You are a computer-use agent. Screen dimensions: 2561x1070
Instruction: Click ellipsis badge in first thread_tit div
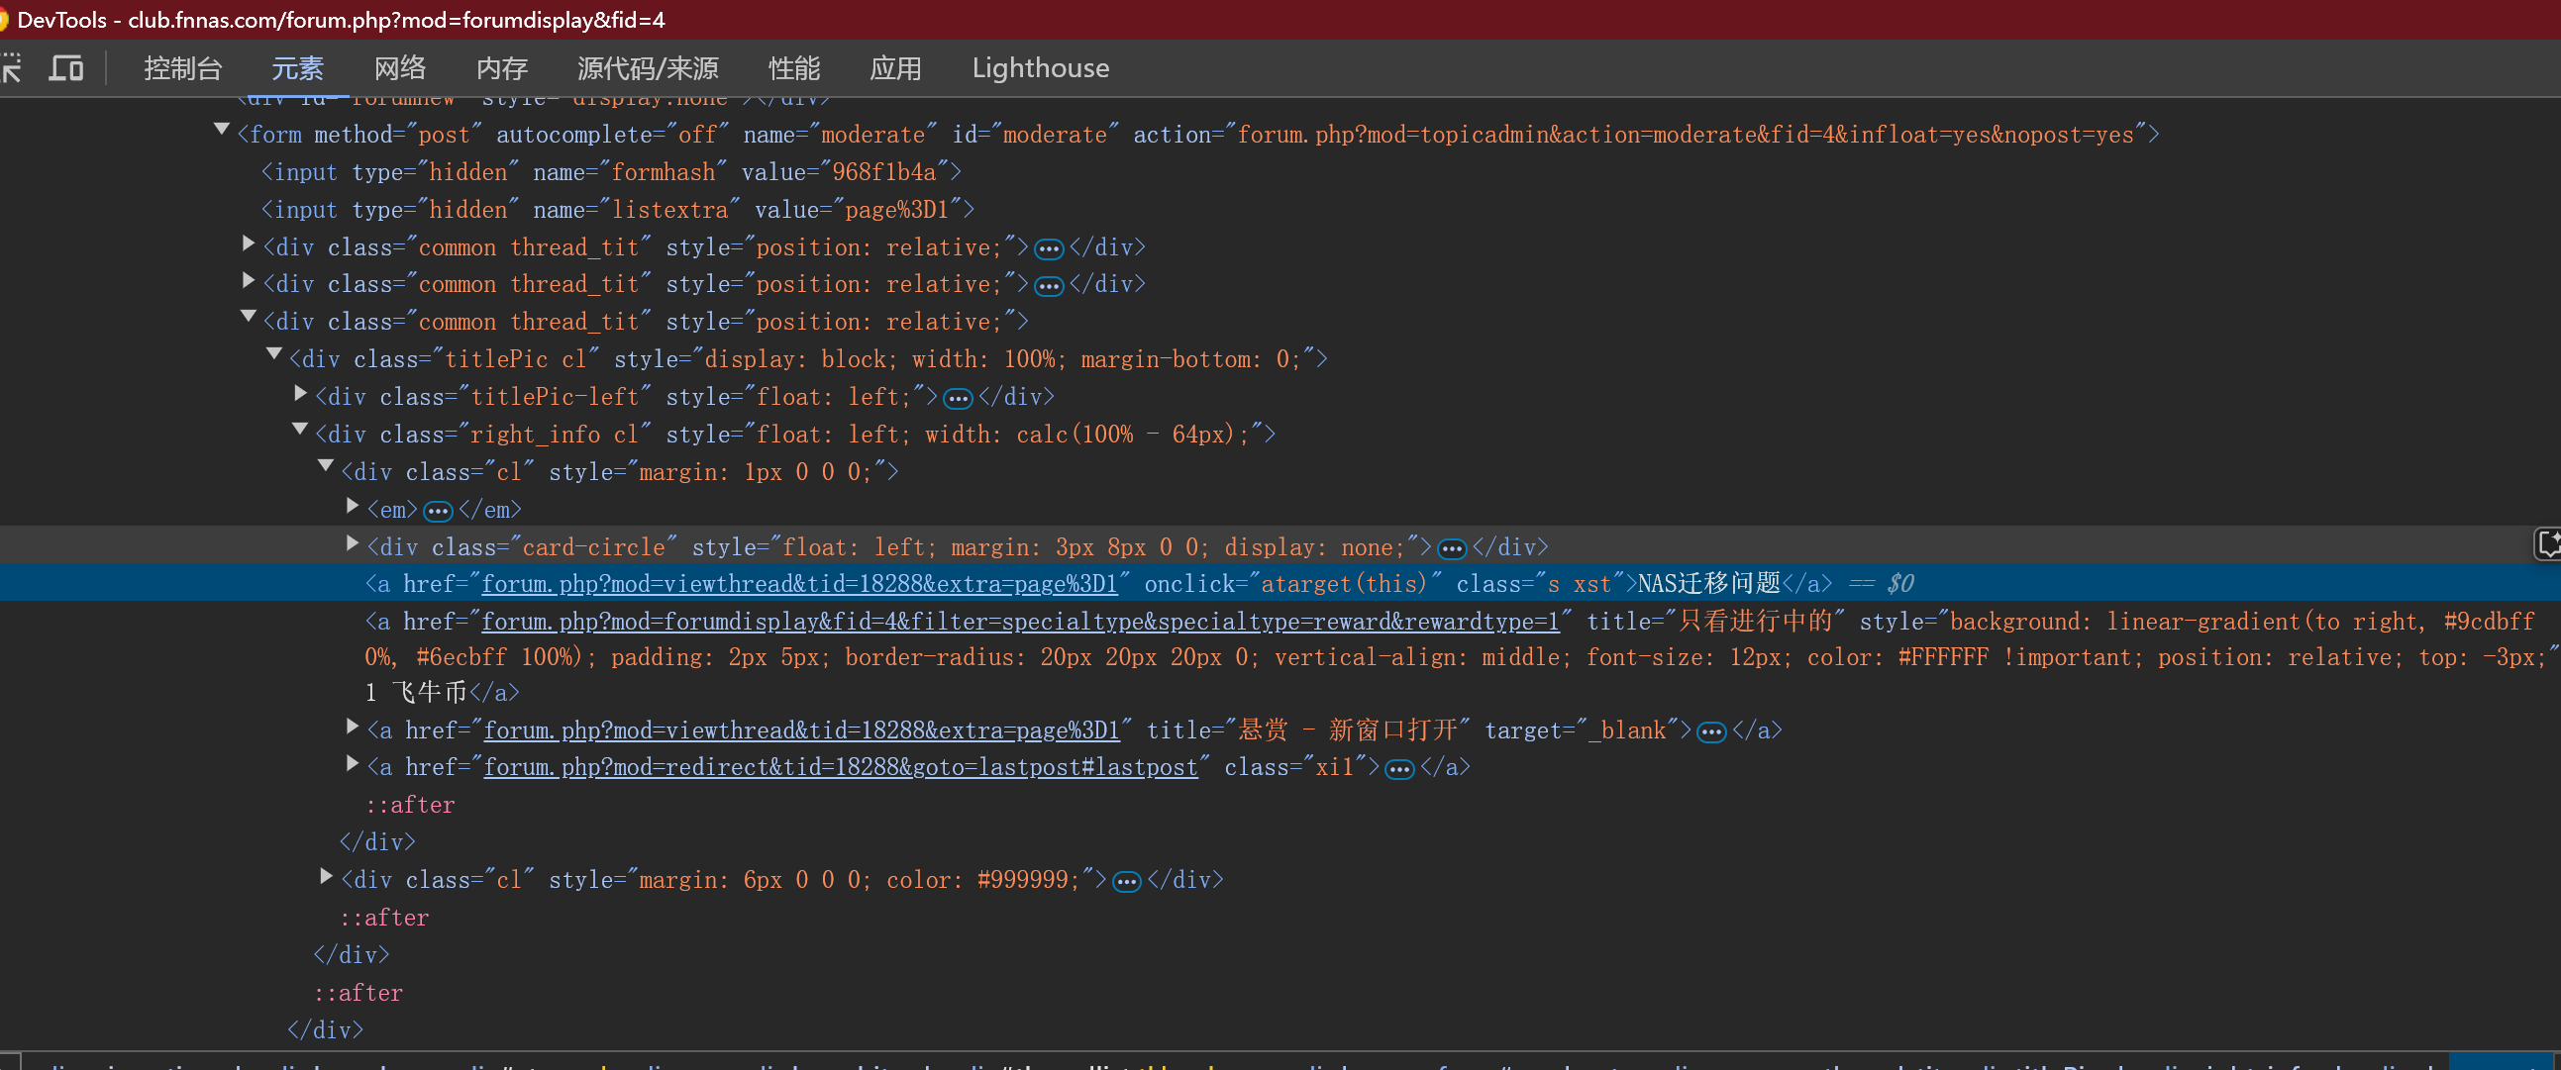click(x=1049, y=248)
